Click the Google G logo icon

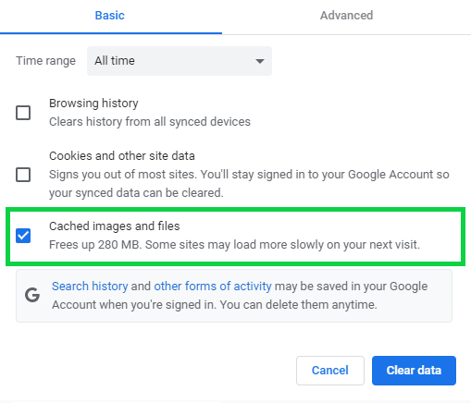click(x=32, y=295)
